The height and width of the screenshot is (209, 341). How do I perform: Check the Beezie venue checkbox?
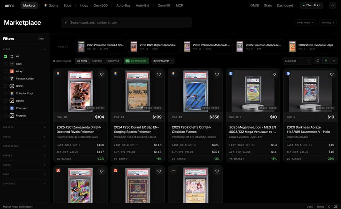tap(5, 101)
